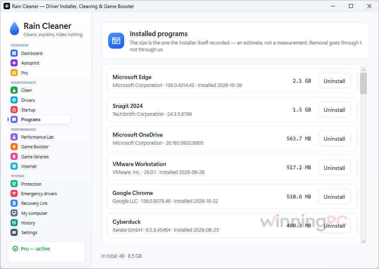
Task: Uninstall Snagit 2024
Action: (334, 110)
